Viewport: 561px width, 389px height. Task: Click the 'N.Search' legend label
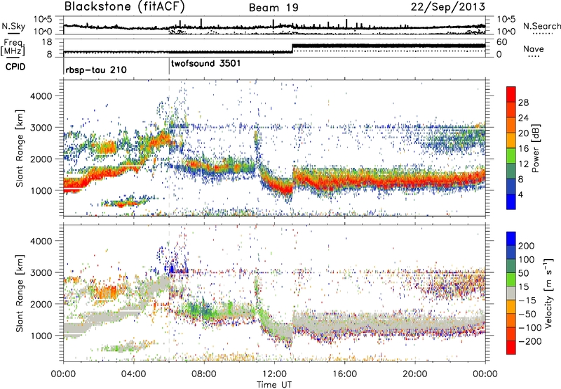pyautogui.click(x=541, y=26)
